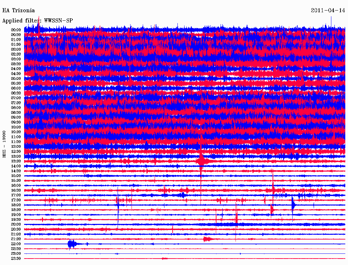Click the Applied filter WWSSN-SP text
This screenshot has height=265, width=348.
(37, 21)
